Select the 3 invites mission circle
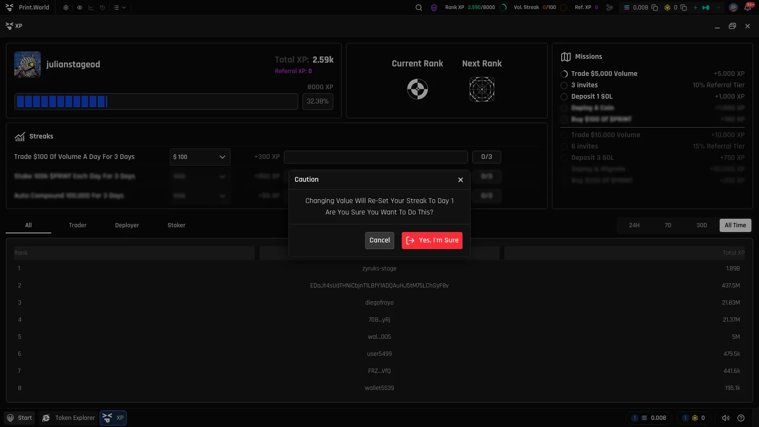Screen dimensions: 759x427 (x=564, y=85)
